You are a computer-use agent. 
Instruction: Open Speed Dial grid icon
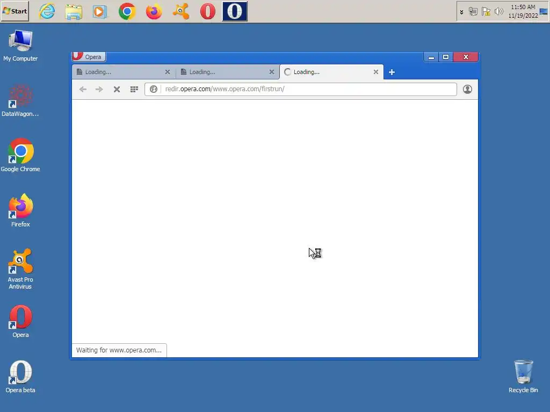tap(134, 90)
